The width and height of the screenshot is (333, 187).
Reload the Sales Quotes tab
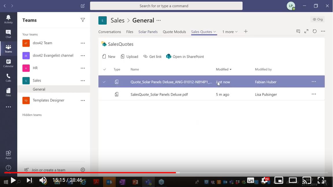pyautogui.click(x=314, y=31)
